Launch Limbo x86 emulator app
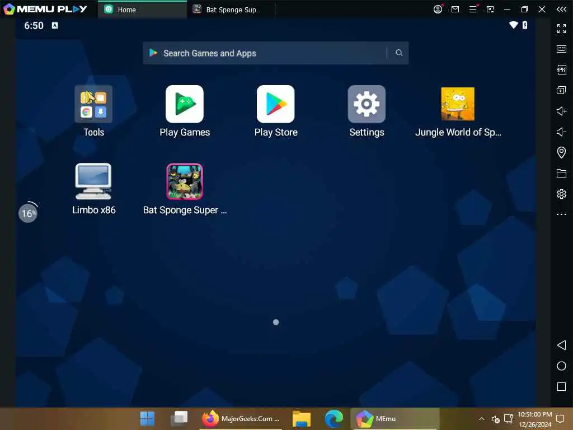The image size is (573, 430). coord(93,181)
